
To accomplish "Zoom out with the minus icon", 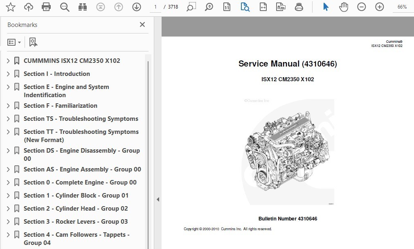I will pyautogui.click(x=362, y=7).
